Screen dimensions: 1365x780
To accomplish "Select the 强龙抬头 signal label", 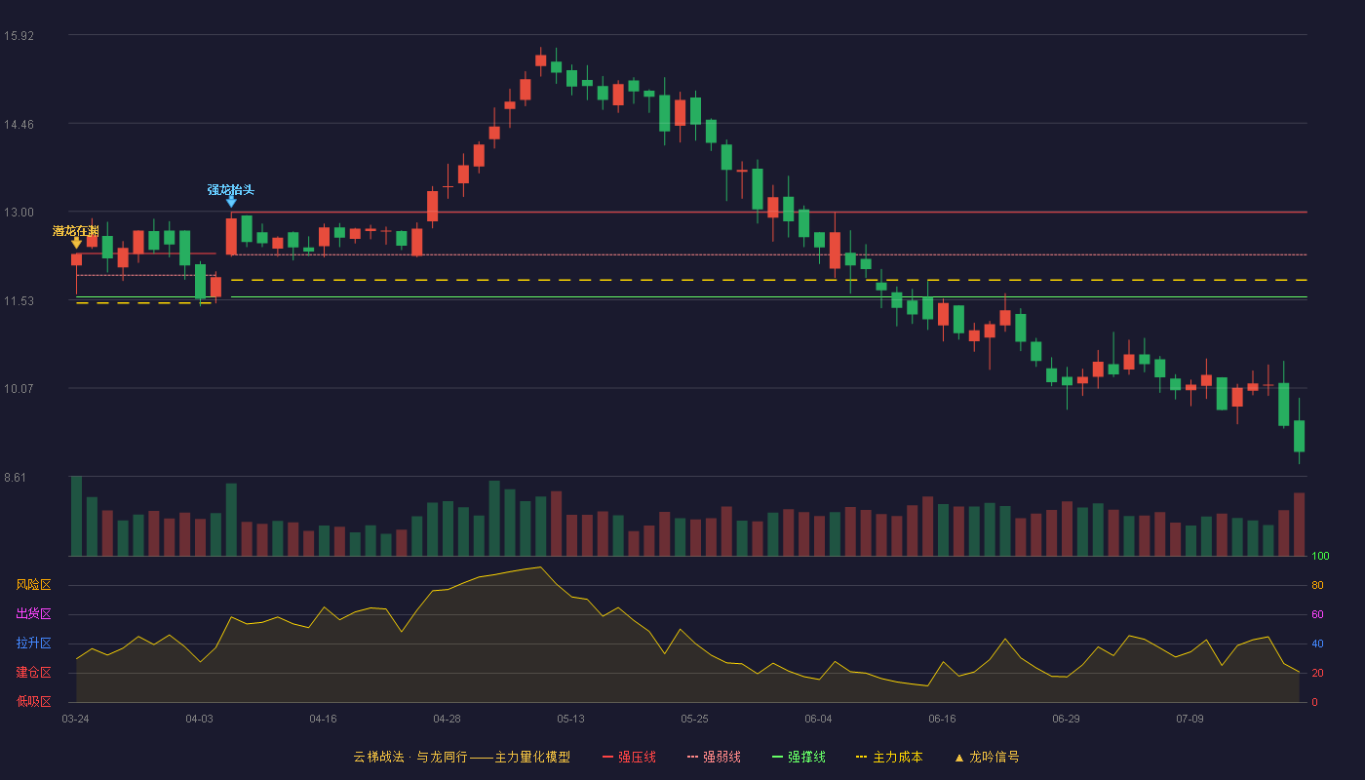I will click(231, 190).
